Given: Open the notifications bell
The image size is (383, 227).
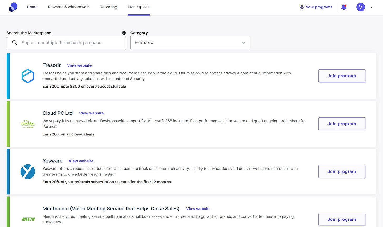Looking at the screenshot, I should pyautogui.click(x=344, y=7).
